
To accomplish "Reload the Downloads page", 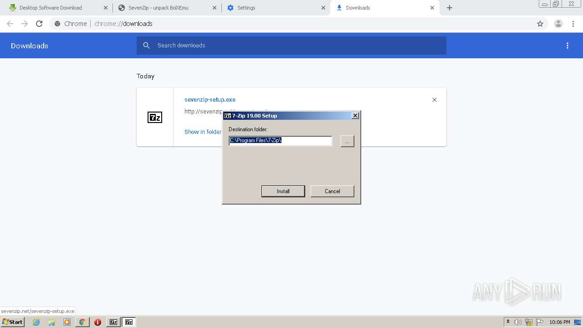I will (39, 24).
